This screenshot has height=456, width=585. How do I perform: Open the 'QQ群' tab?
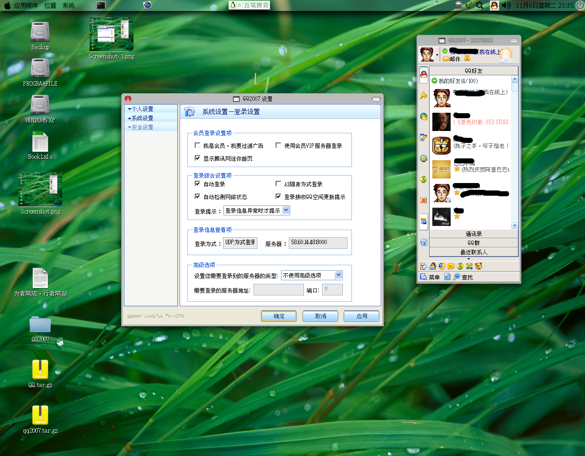tap(473, 243)
